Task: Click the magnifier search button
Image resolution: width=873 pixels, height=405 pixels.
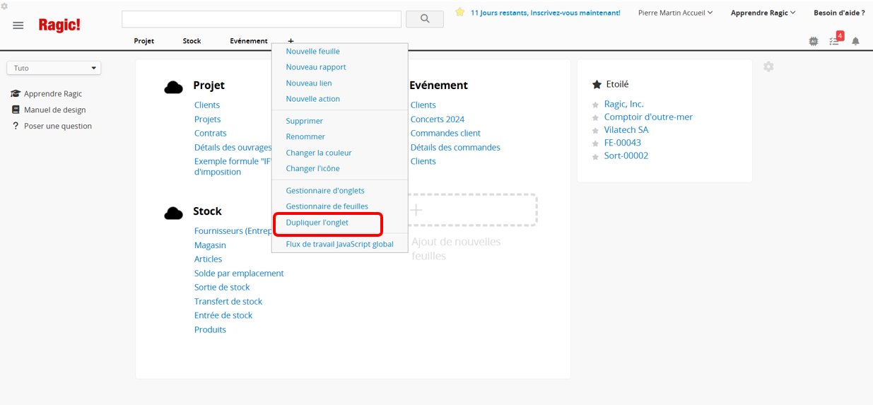Action: pyautogui.click(x=425, y=19)
